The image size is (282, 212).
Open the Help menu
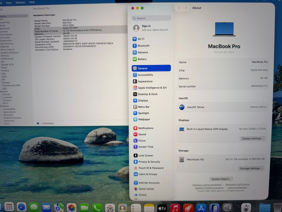(32, 2)
